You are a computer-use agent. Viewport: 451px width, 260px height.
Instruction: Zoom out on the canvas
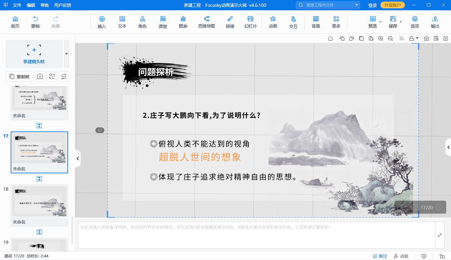pos(390,38)
